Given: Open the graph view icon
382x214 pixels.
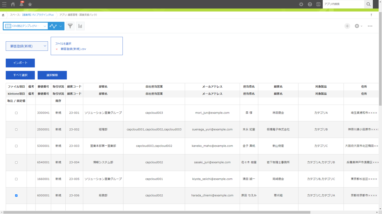Looking at the screenshot, I should point(53,26).
